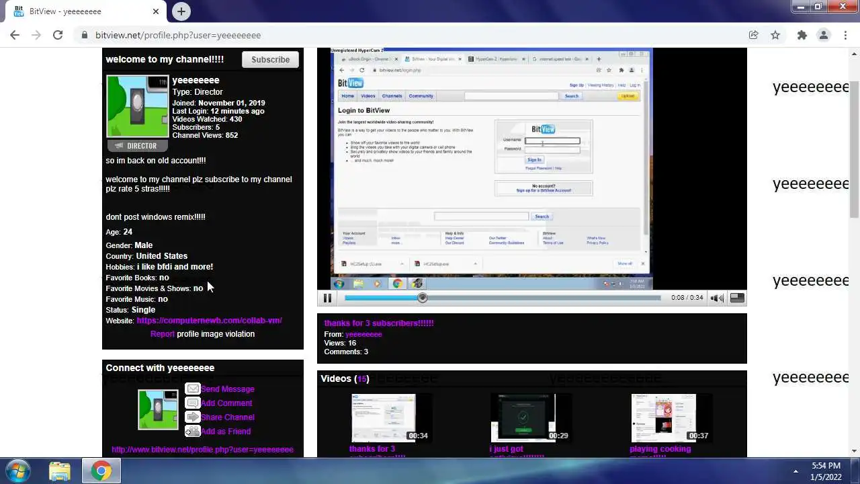Open Chrome profile avatar menu
Screen dimensions: 860x484
(x=823, y=35)
